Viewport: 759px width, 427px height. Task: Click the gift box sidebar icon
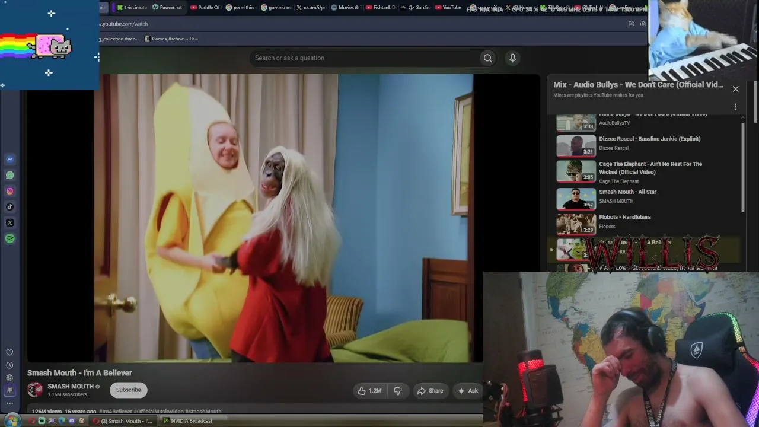click(9, 391)
